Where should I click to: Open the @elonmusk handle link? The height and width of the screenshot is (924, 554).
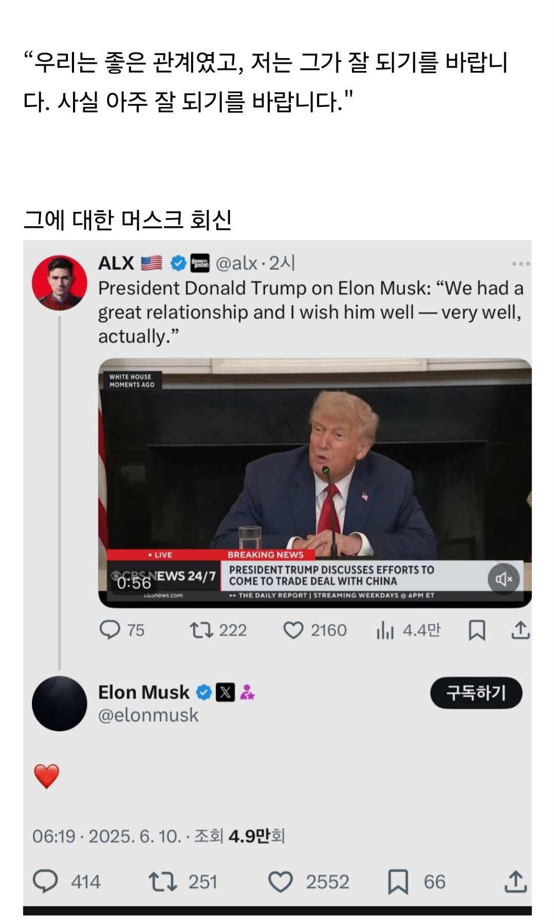[148, 715]
